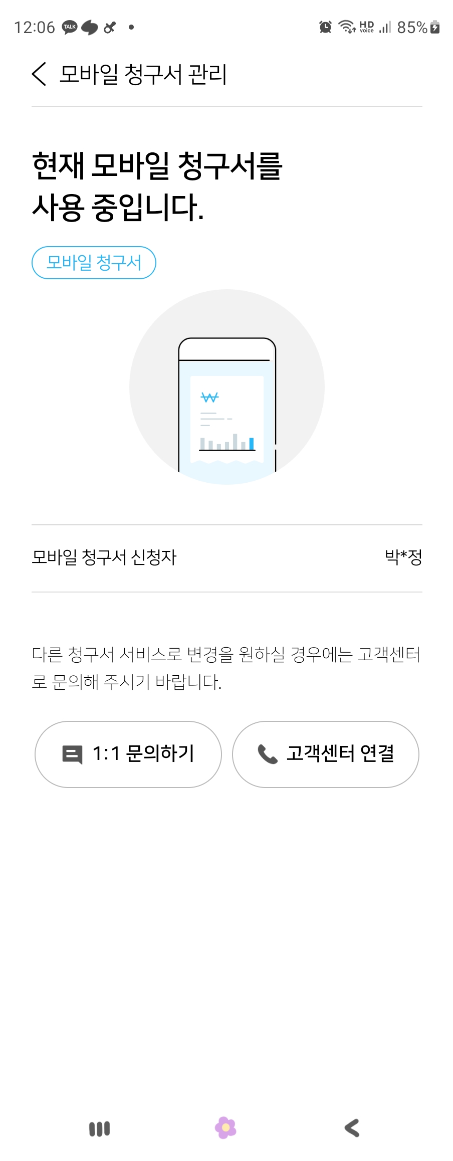453x1161 pixels.
Task: Tap the 12:06 clock in status bar
Action: (35, 27)
